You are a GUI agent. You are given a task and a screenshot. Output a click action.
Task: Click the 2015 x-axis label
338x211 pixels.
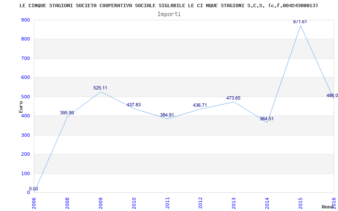pyautogui.click(x=300, y=203)
